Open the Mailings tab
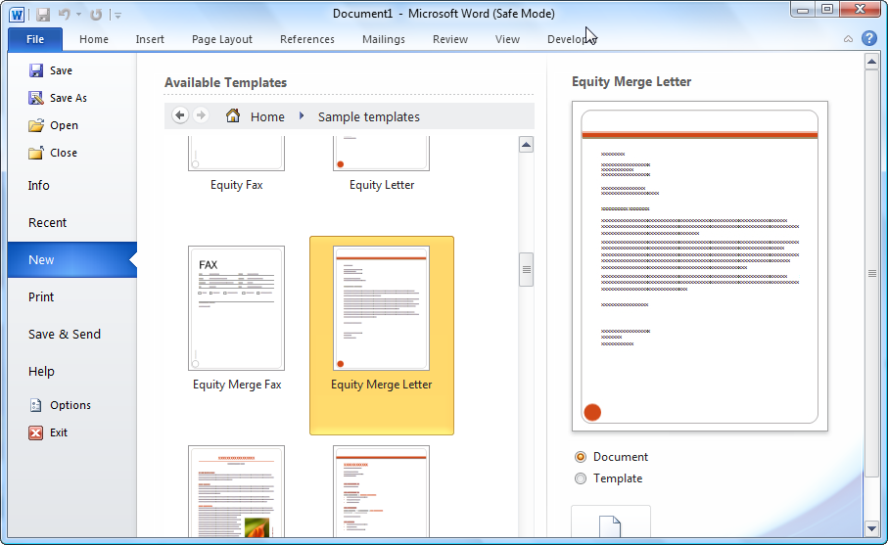This screenshot has height=545, width=888. coord(384,39)
